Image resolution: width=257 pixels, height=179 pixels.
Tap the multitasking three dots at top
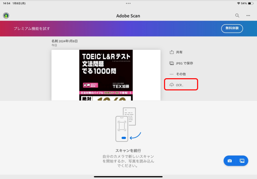click(128, 3)
